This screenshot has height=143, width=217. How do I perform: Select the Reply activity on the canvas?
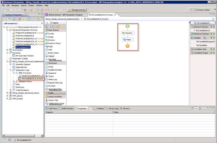pyautogui.click(x=128, y=39)
